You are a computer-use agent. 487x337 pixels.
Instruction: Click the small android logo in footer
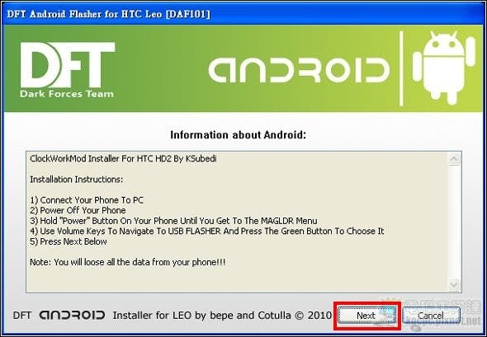point(72,316)
